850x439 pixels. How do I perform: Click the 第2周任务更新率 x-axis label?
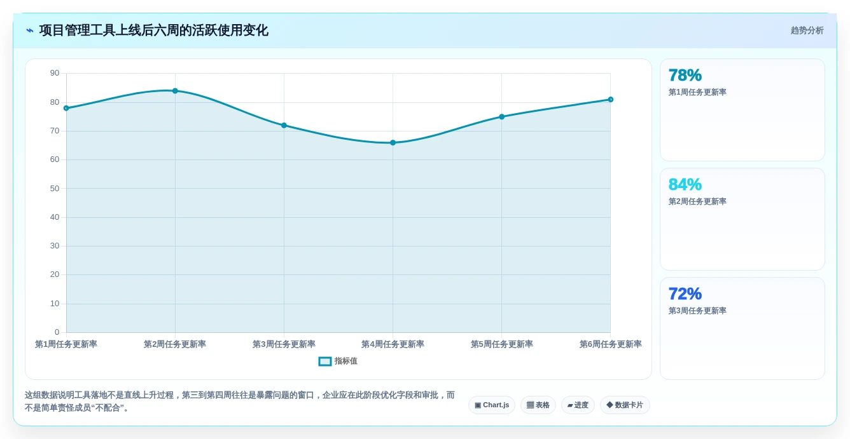(175, 344)
